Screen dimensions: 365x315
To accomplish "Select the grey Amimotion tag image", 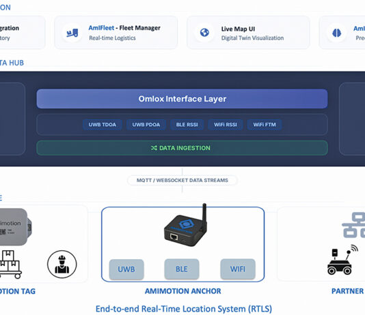I will (x=15, y=227).
